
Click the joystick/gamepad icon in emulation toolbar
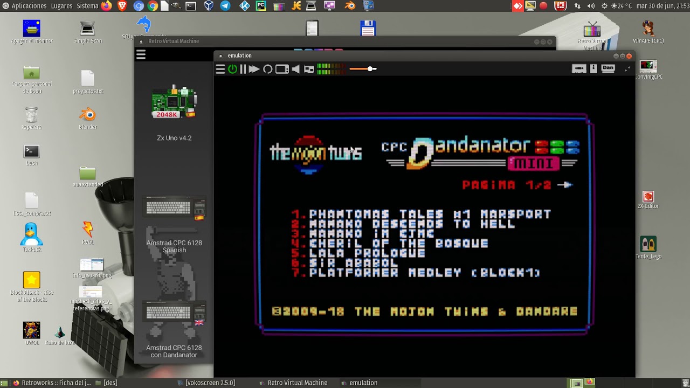coord(309,69)
